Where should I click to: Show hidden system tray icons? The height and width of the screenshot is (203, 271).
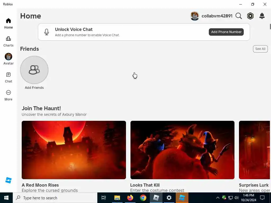218,198
